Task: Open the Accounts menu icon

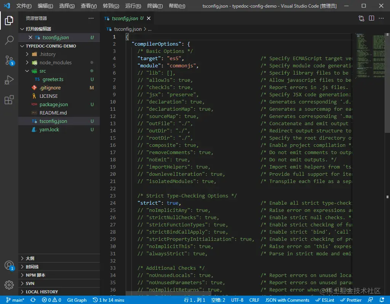Action: pos(9,266)
